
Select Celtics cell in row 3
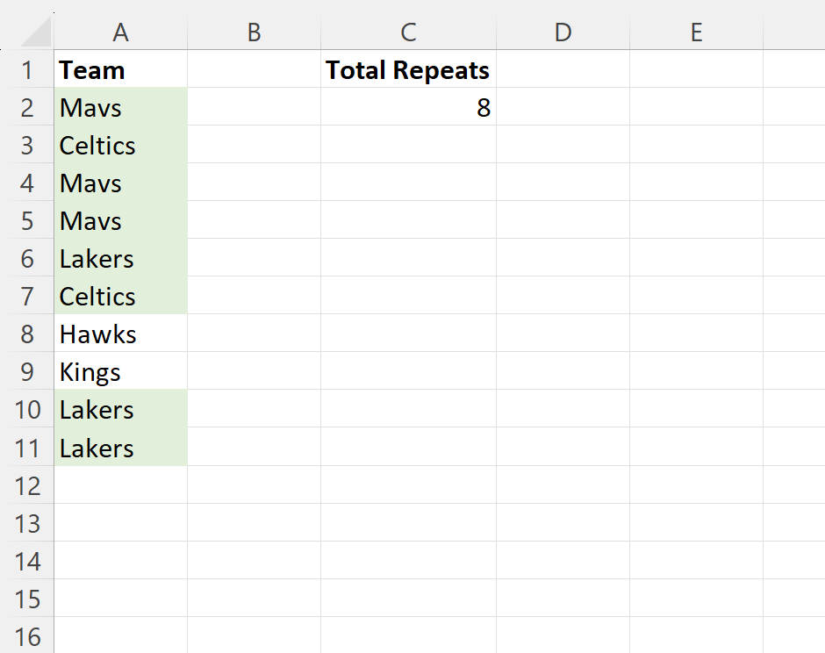[x=120, y=145]
